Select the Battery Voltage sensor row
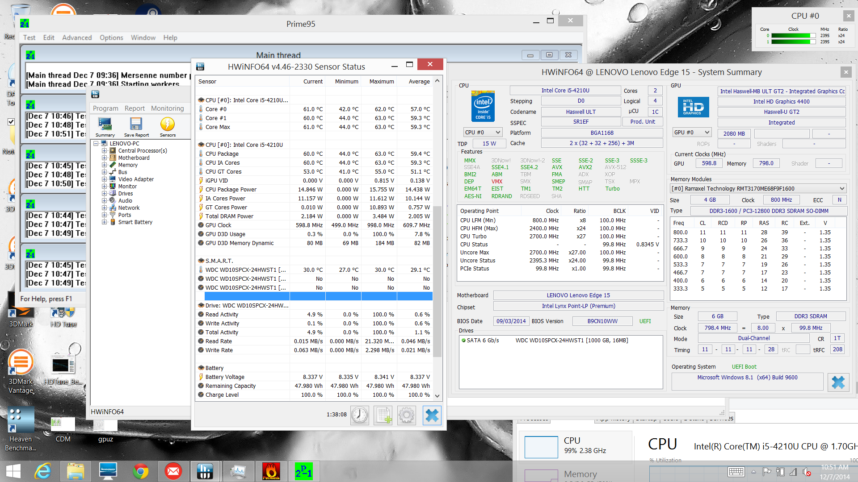 [314, 377]
